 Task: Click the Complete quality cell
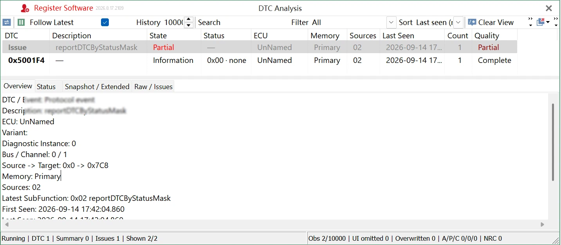pos(494,60)
